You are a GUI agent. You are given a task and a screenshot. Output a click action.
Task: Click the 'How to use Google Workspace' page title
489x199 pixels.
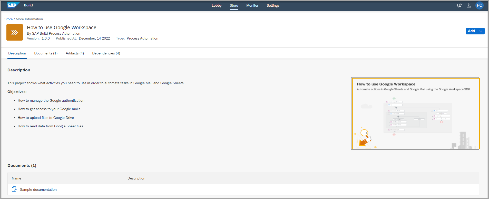(62, 27)
